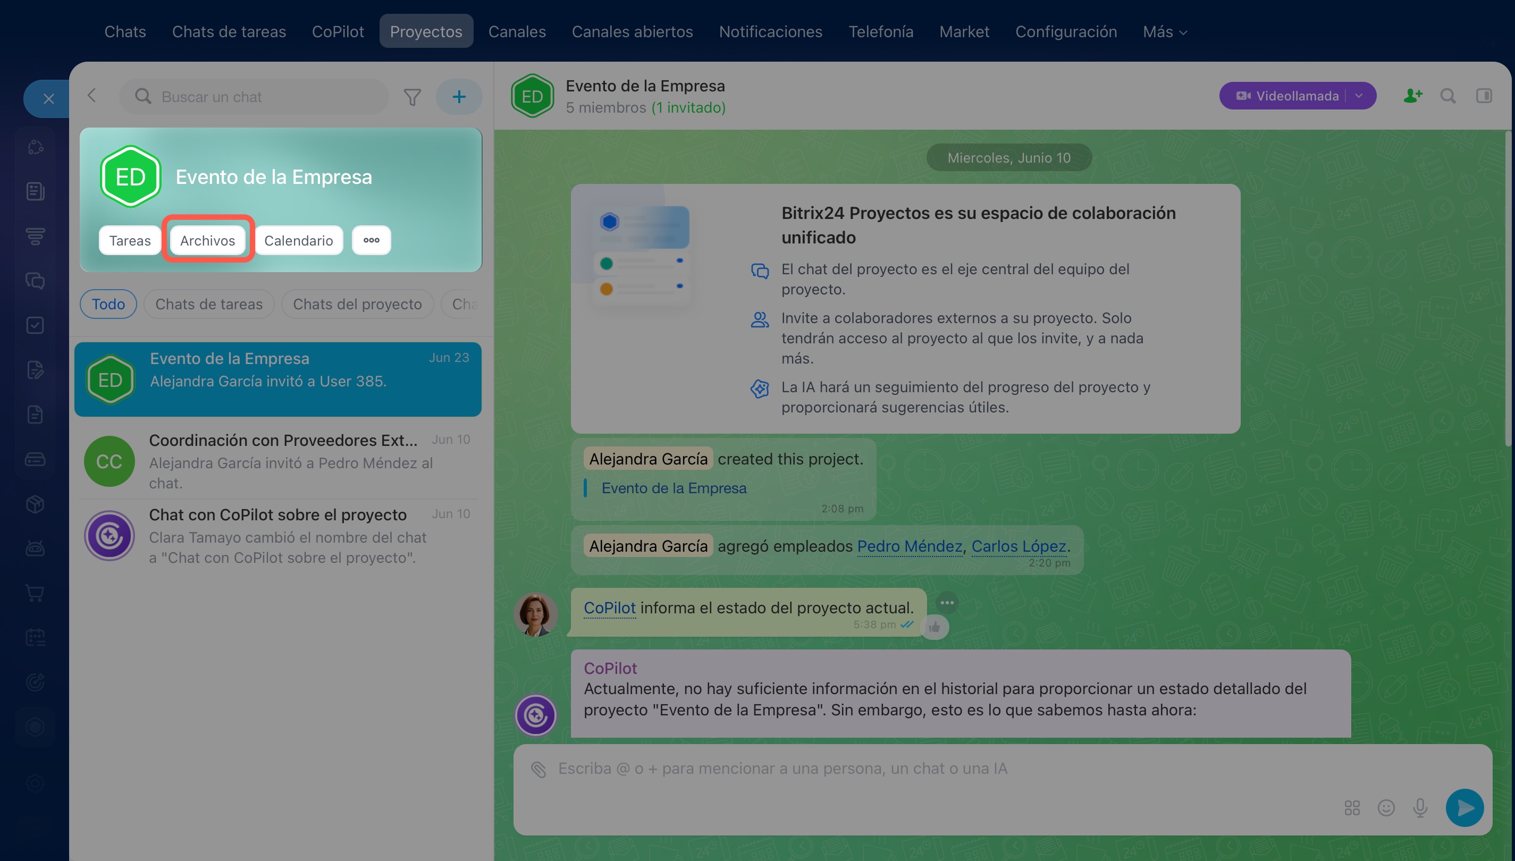
Task: Open the Videollamada dropdown arrow
Action: (x=1359, y=96)
